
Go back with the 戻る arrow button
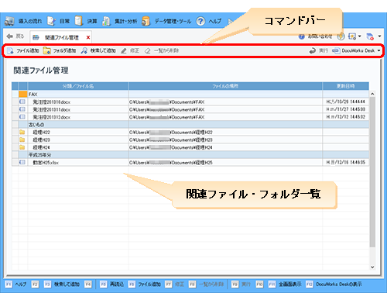15,36
